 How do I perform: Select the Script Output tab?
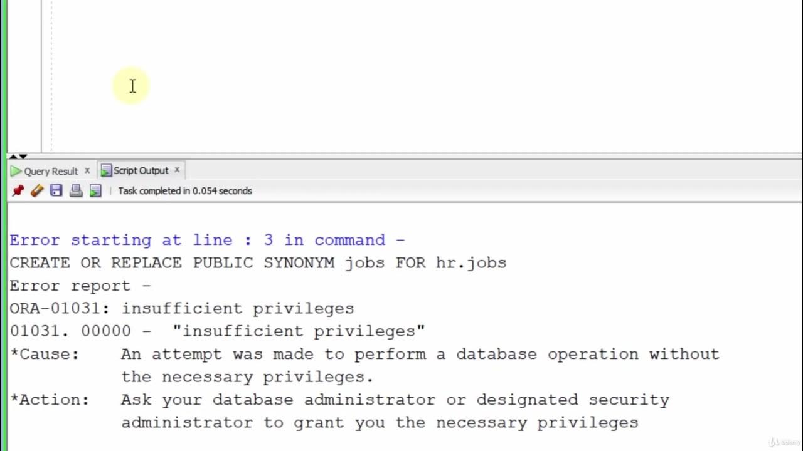(x=141, y=170)
